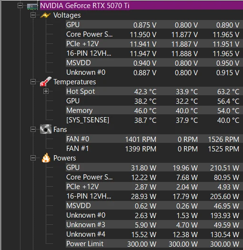This screenshot has width=243, height=250.
Task: Click the 11.888 V 16-PIN minimum
Action: (x=184, y=54)
